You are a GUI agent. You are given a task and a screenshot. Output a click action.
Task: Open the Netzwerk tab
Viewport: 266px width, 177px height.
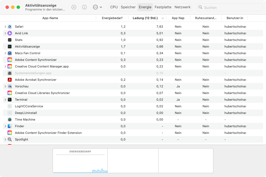pyautogui.click(x=183, y=7)
